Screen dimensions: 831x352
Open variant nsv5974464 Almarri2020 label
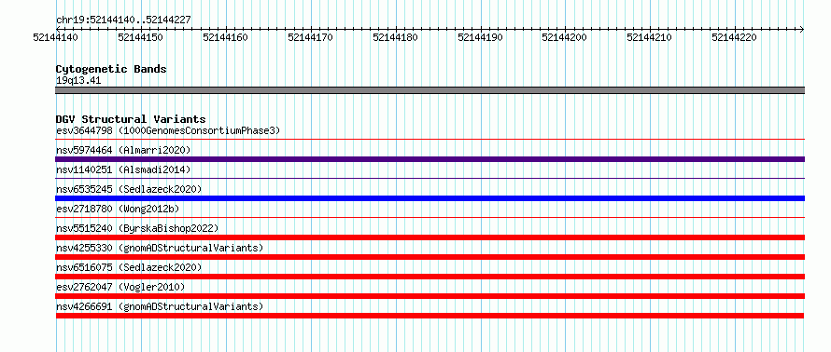pos(123,150)
